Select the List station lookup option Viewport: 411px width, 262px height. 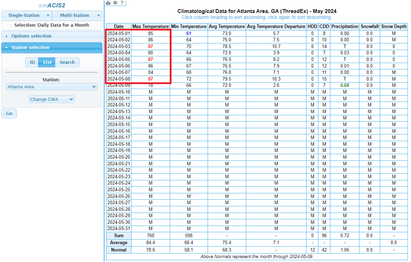47,62
